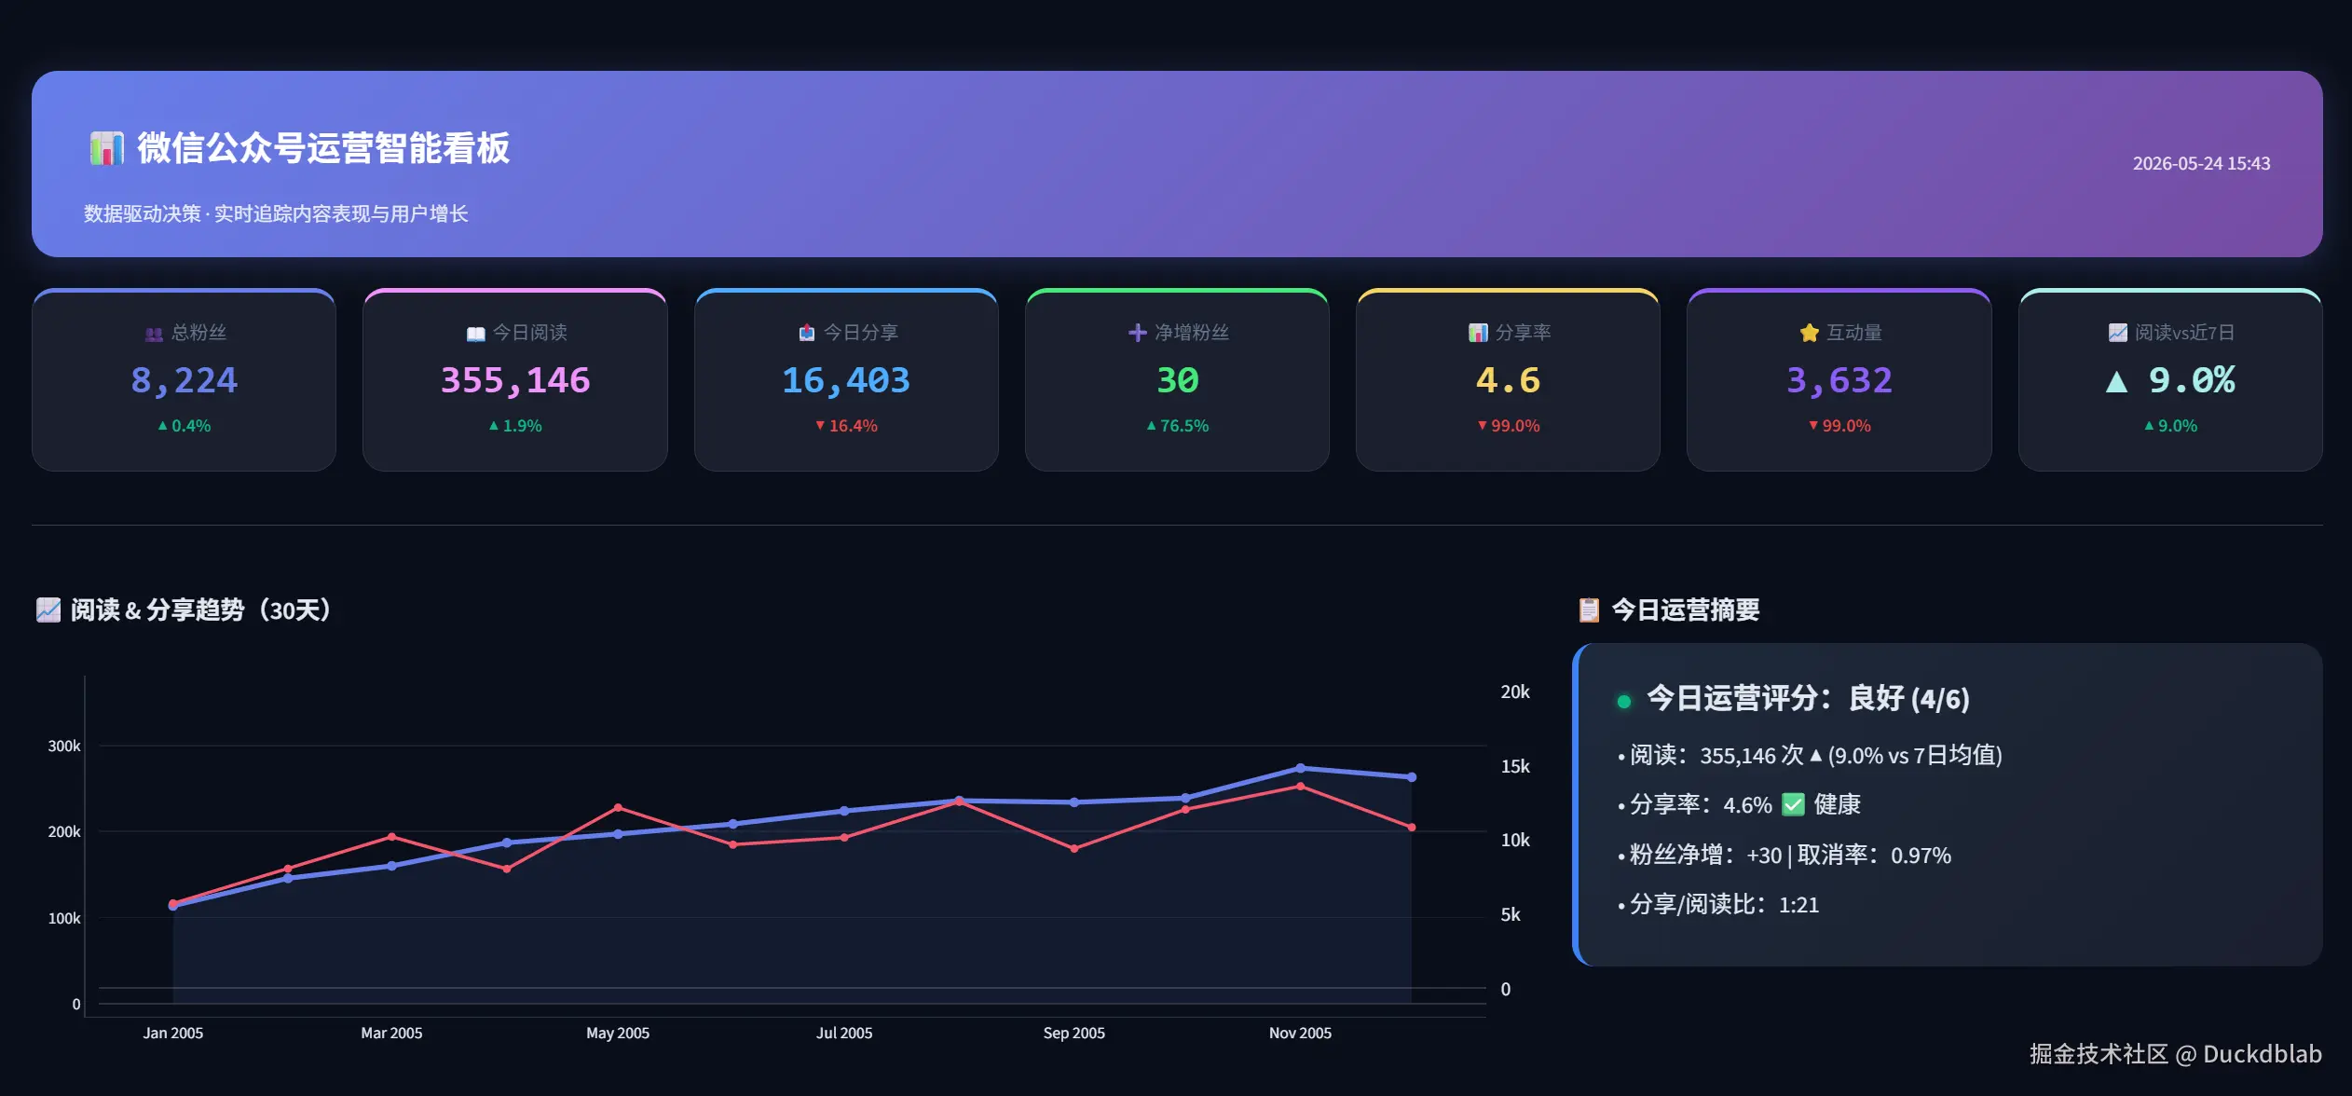Click the dashboard title 微信公众号运营智能看板
The height and width of the screenshot is (1096, 2352).
coord(323,148)
